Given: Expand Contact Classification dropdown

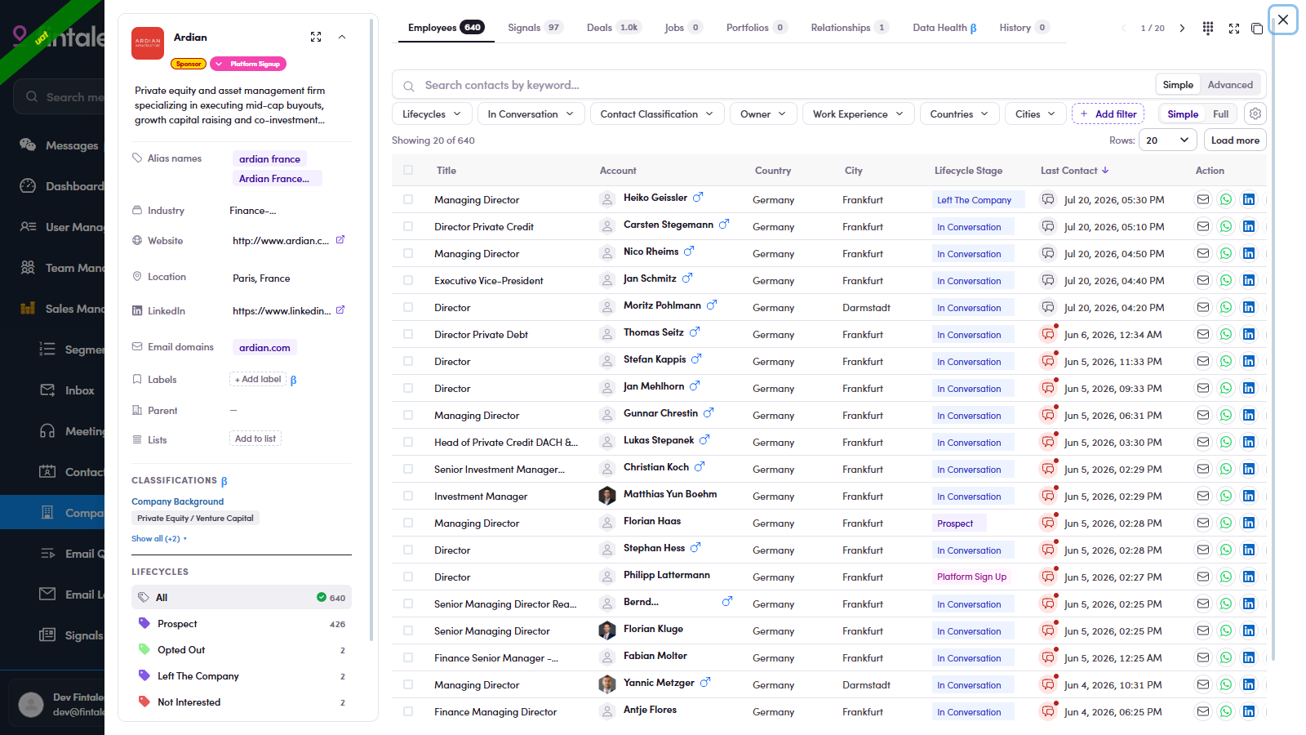Looking at the screenshot, I should tap(657, 114).
